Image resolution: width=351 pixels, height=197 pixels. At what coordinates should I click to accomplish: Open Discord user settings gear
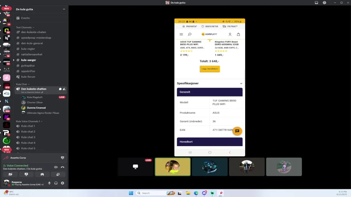tap(63, 183)
